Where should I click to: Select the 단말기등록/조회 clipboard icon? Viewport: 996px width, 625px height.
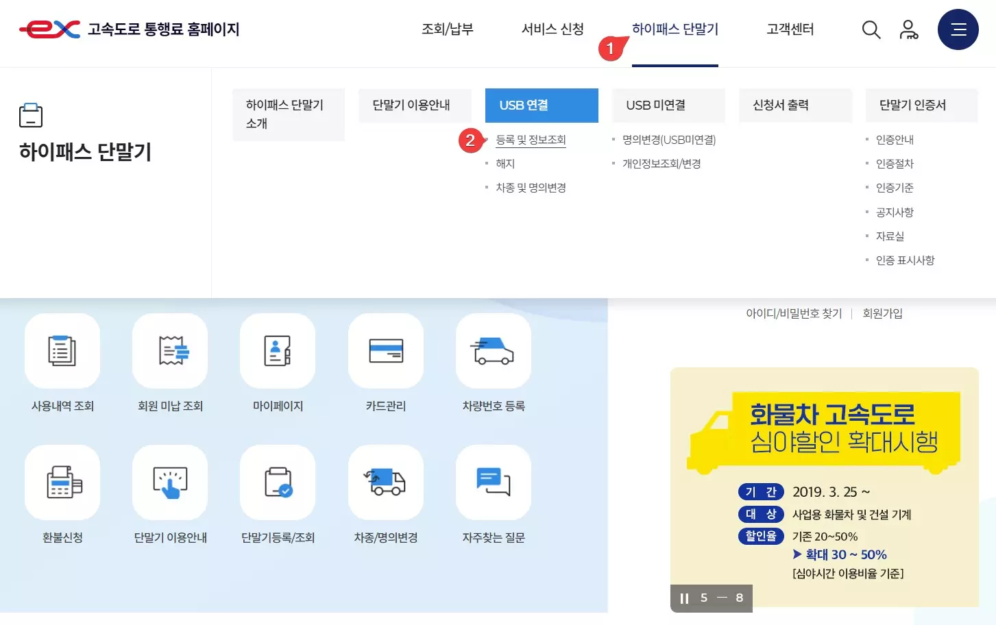pyautogui.click(x=278, y=482)
